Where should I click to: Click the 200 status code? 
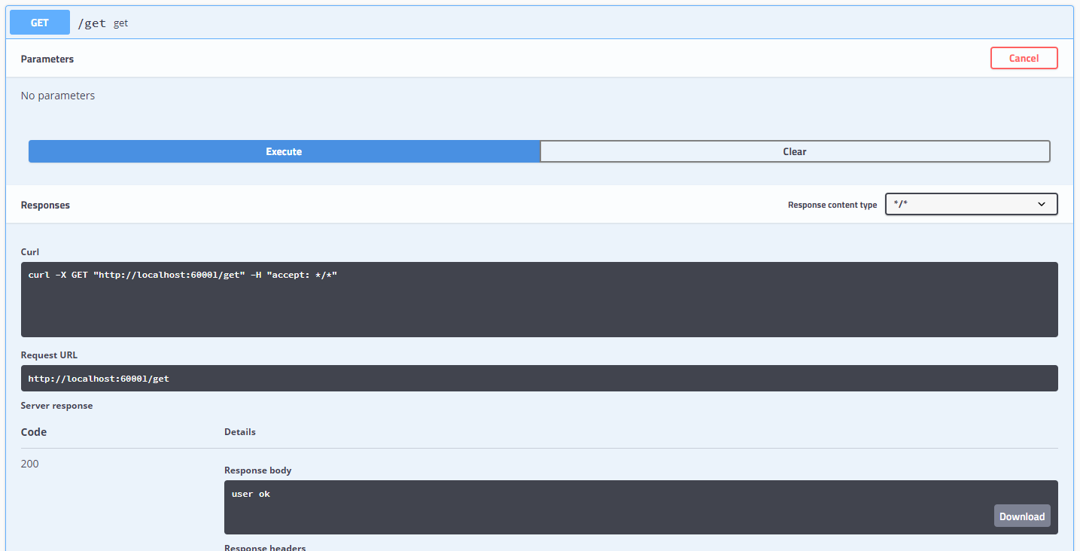click(x=29, y=463)
